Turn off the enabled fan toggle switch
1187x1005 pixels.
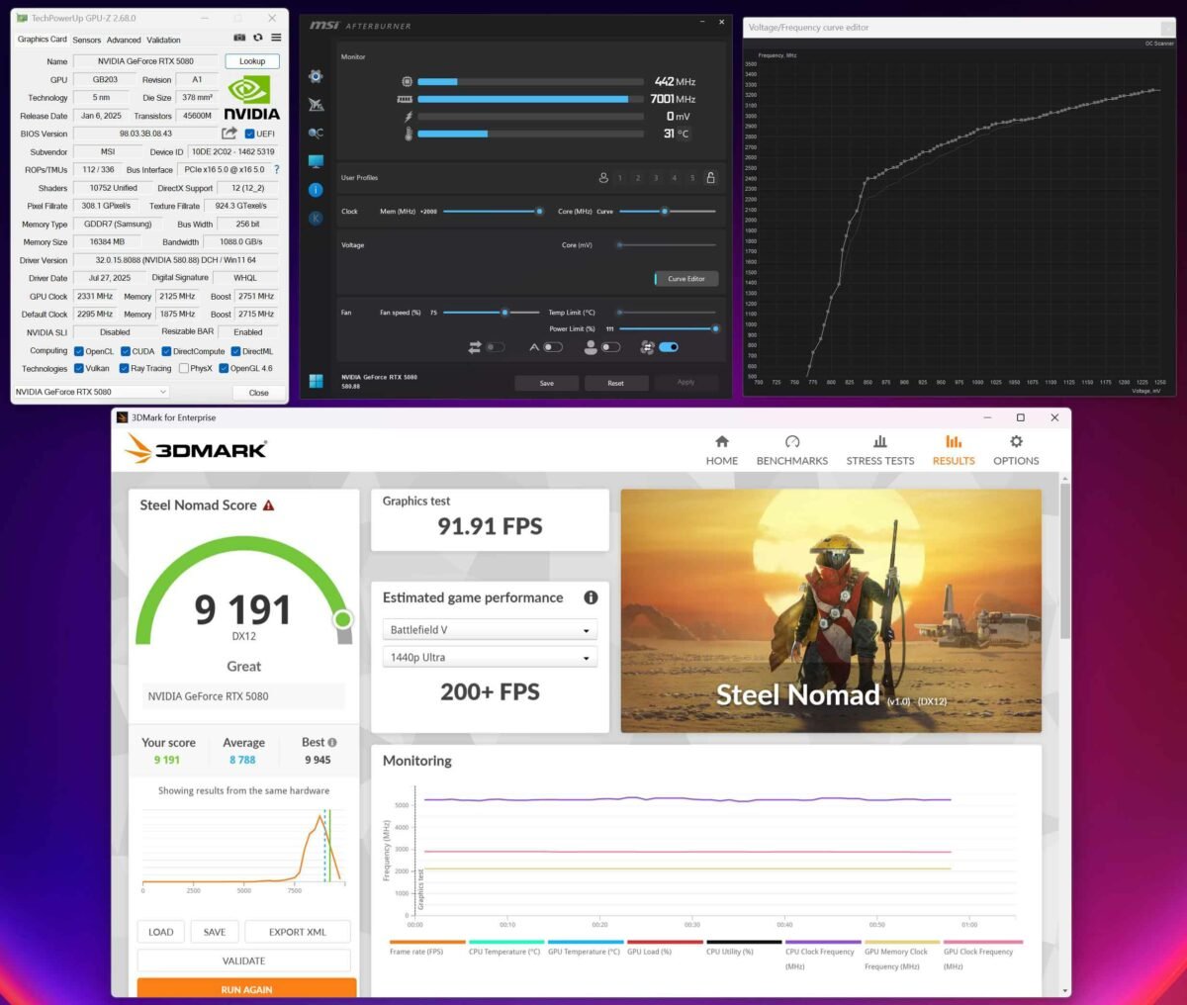pos(669,347)
